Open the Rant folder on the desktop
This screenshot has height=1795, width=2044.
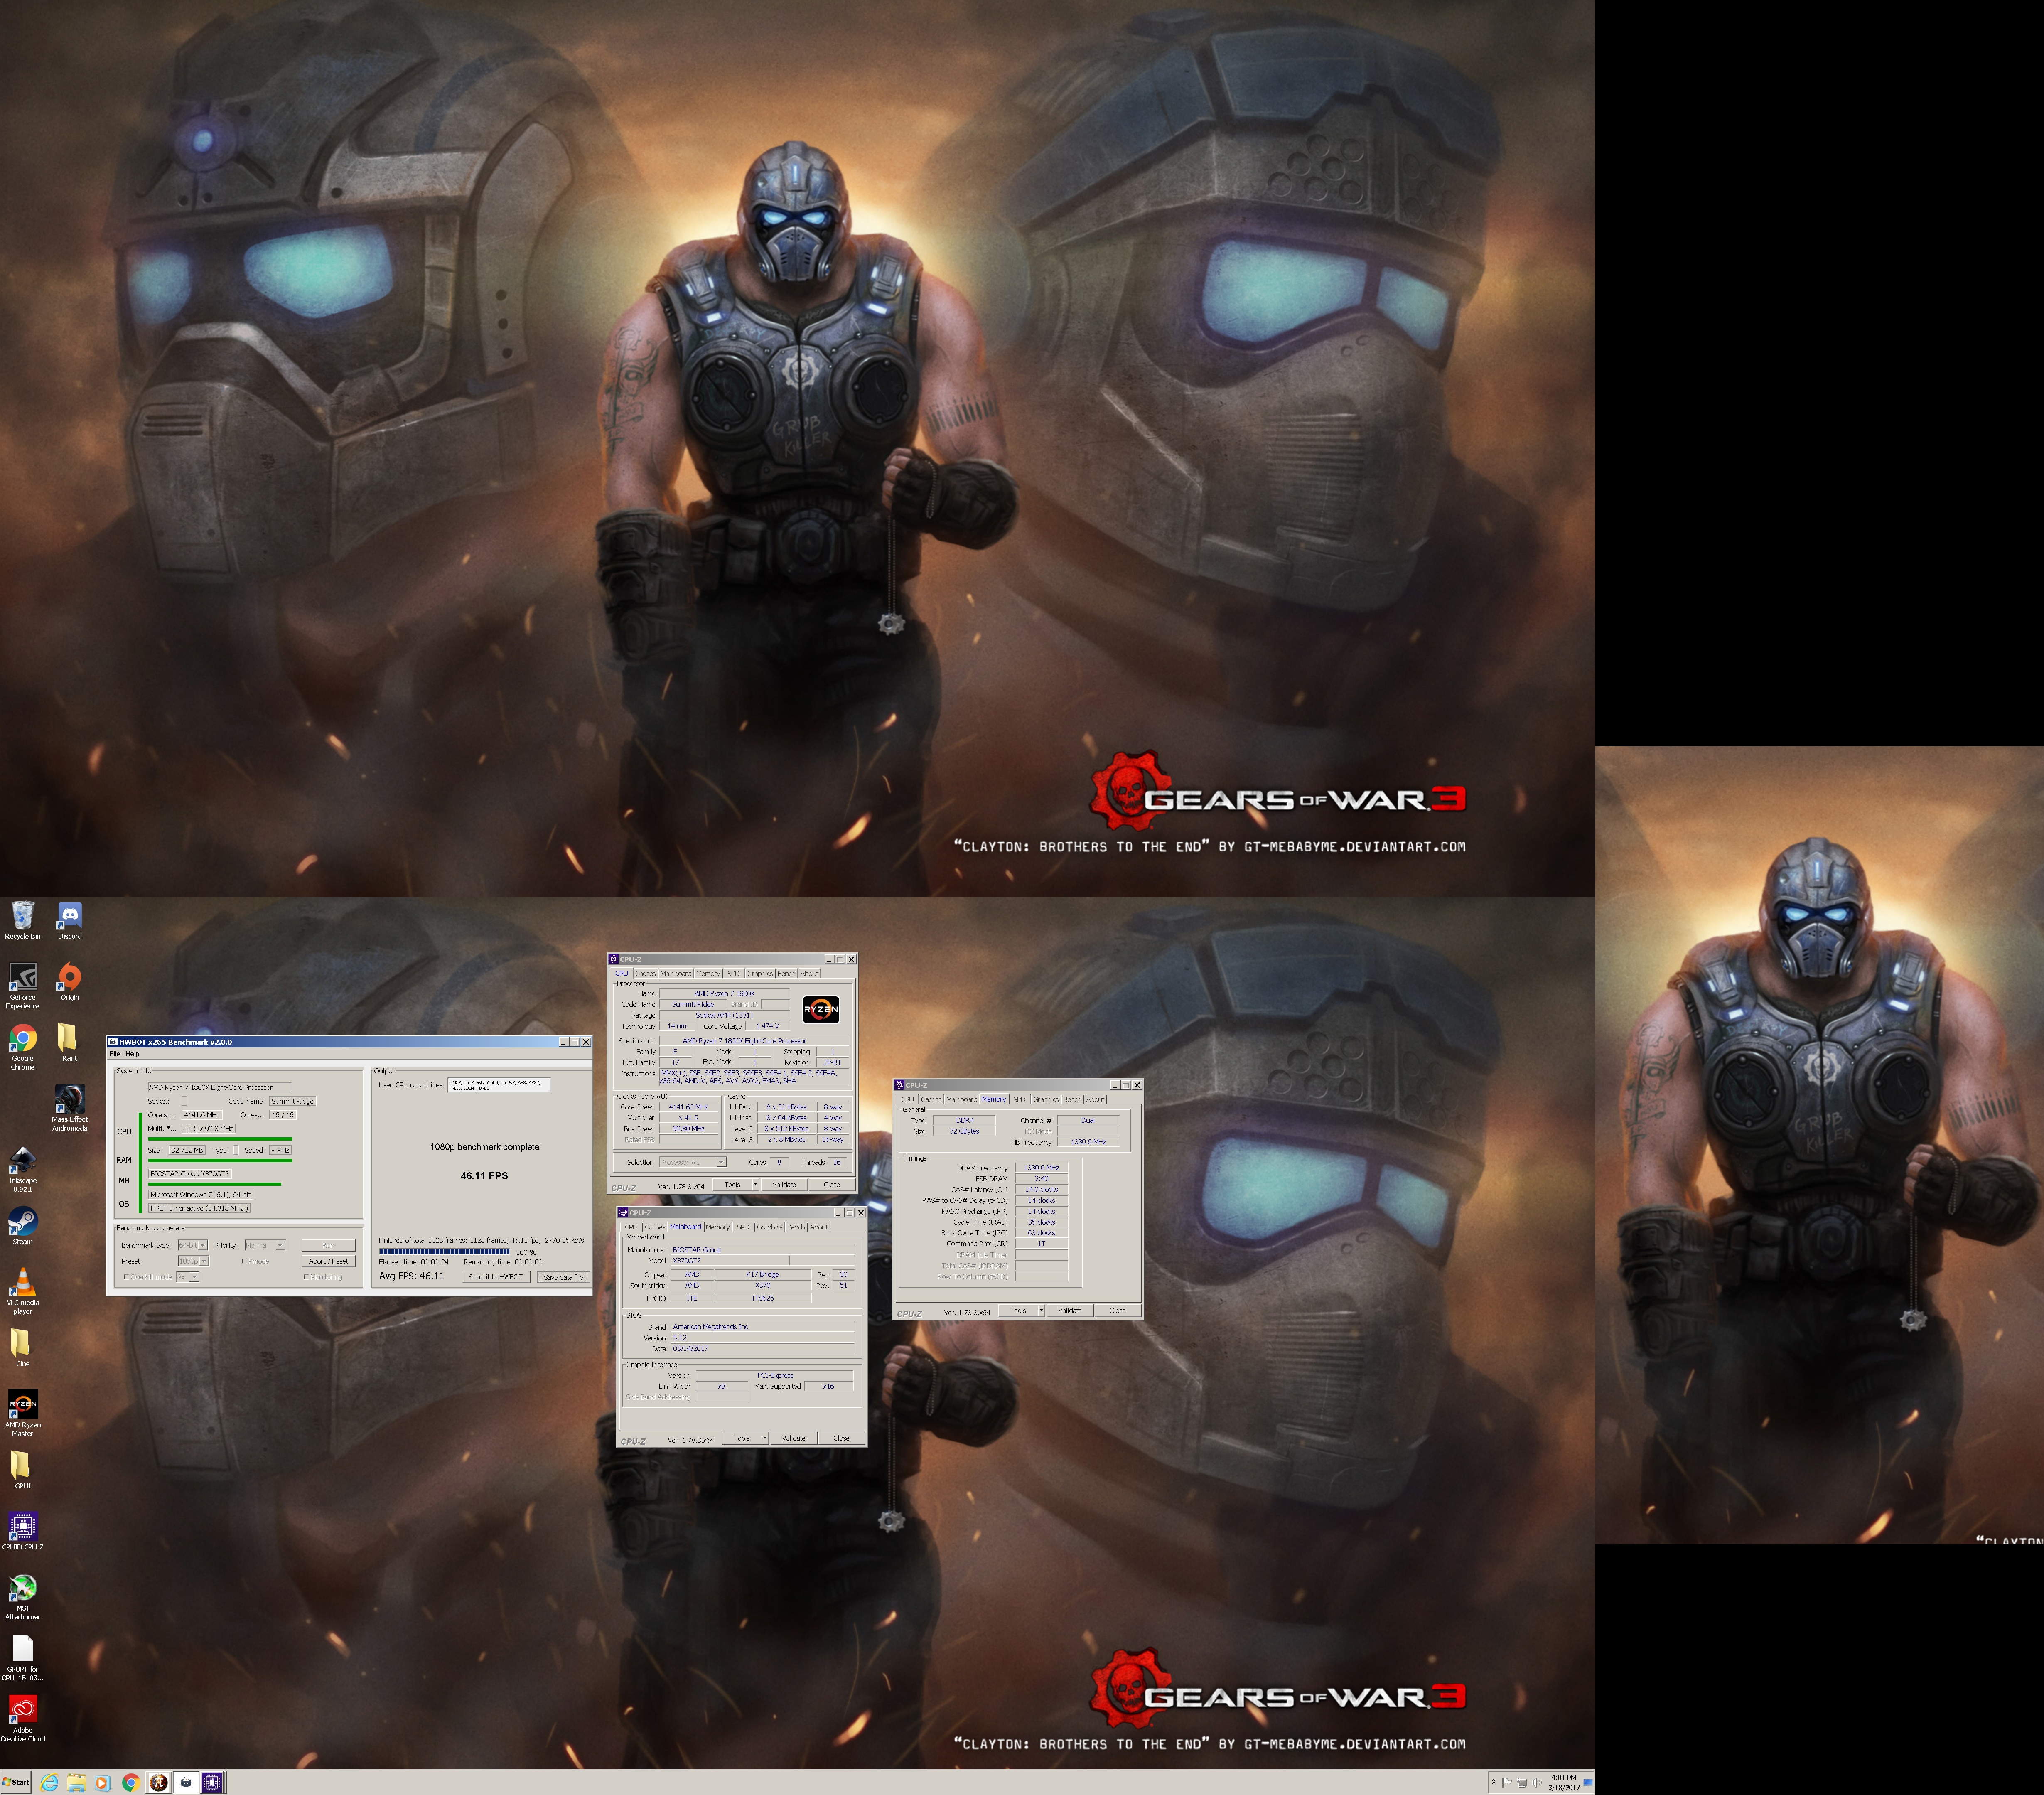coord(69,1043)
